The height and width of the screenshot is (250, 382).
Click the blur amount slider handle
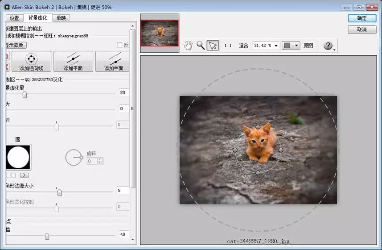[25, 94]
